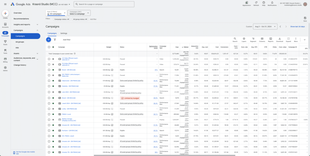Open Ads in the sidebar

pos(17,48)
